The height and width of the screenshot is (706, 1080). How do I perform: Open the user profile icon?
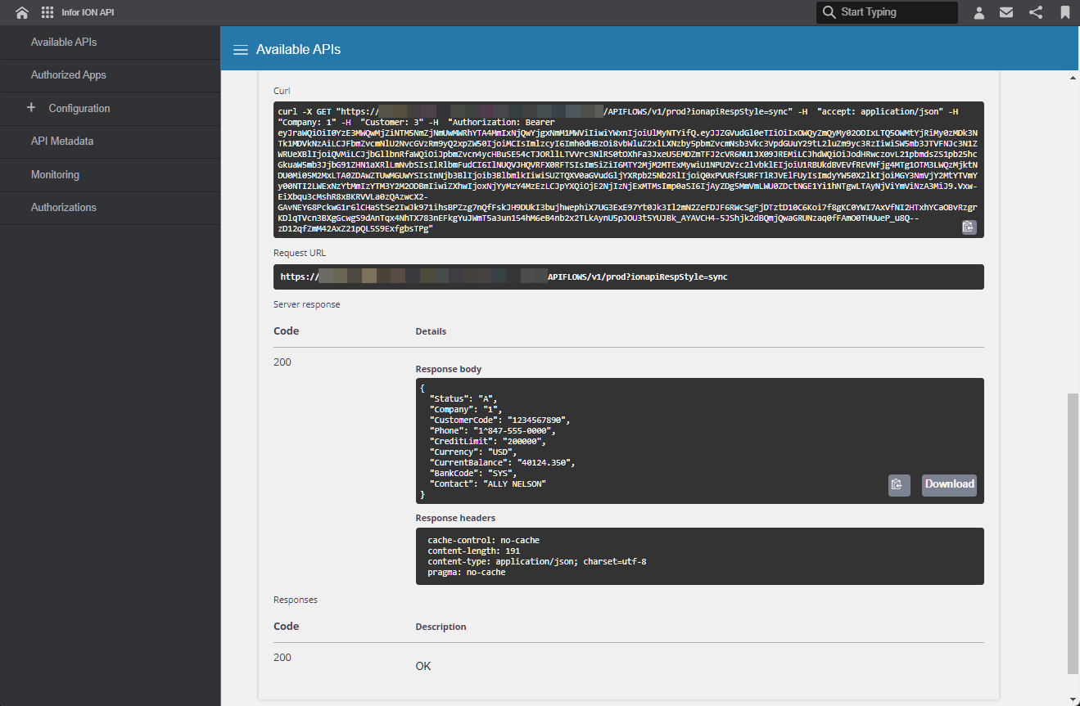click(x=978, y=12)
